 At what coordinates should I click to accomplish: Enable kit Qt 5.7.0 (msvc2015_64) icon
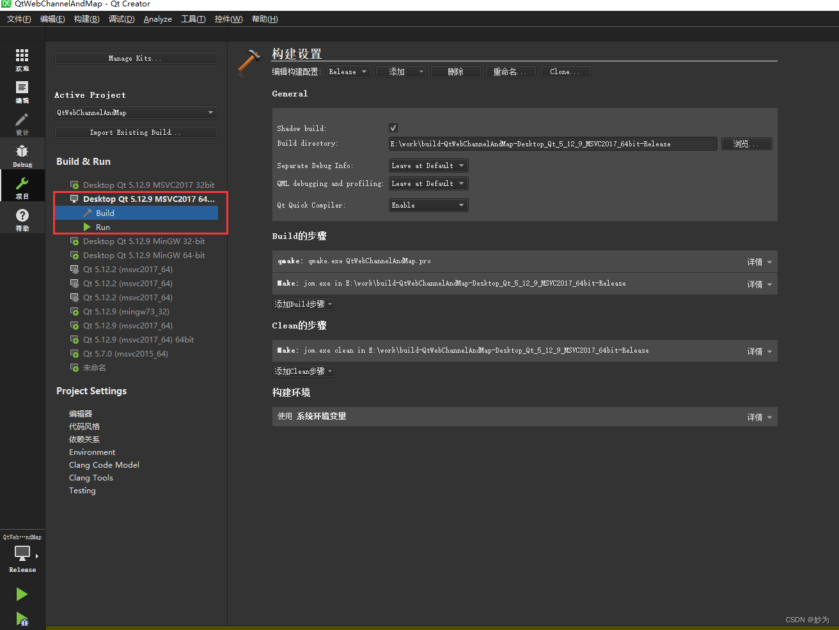(74, 354)
